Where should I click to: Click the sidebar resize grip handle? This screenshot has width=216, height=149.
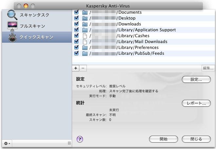[69, 143]
